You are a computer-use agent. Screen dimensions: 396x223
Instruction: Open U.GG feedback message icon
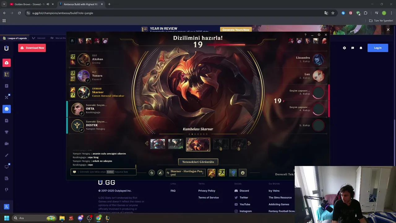pyautogui.click(x=353, y=48)
